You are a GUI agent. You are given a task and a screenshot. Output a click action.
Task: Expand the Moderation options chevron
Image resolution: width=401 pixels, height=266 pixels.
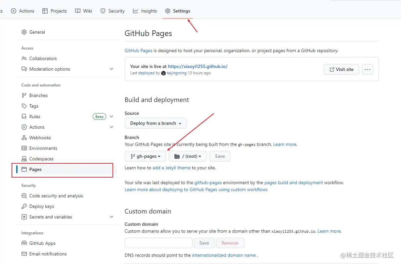click(111, 69)
